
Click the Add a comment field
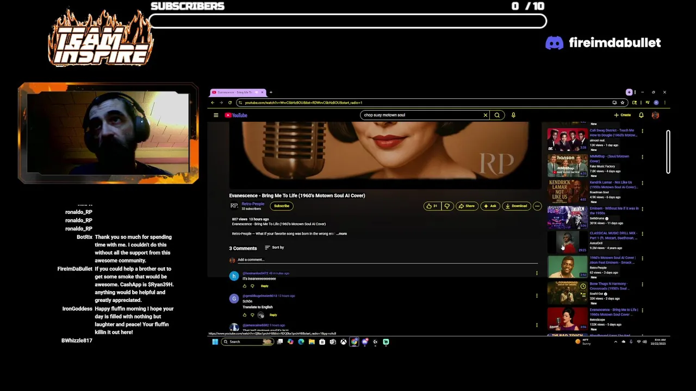point(387,260)
